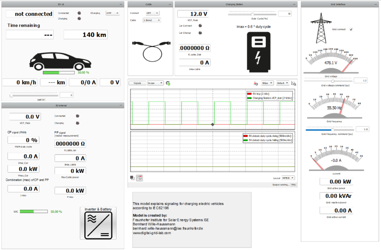Minimize the EV Internal panel

tap(121, 106)
